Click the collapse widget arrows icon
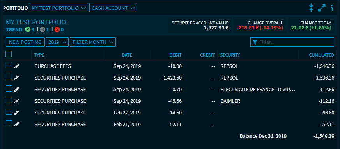Viewport: 340px width, 149px height. pyautogui.click(x=311, y=8)
